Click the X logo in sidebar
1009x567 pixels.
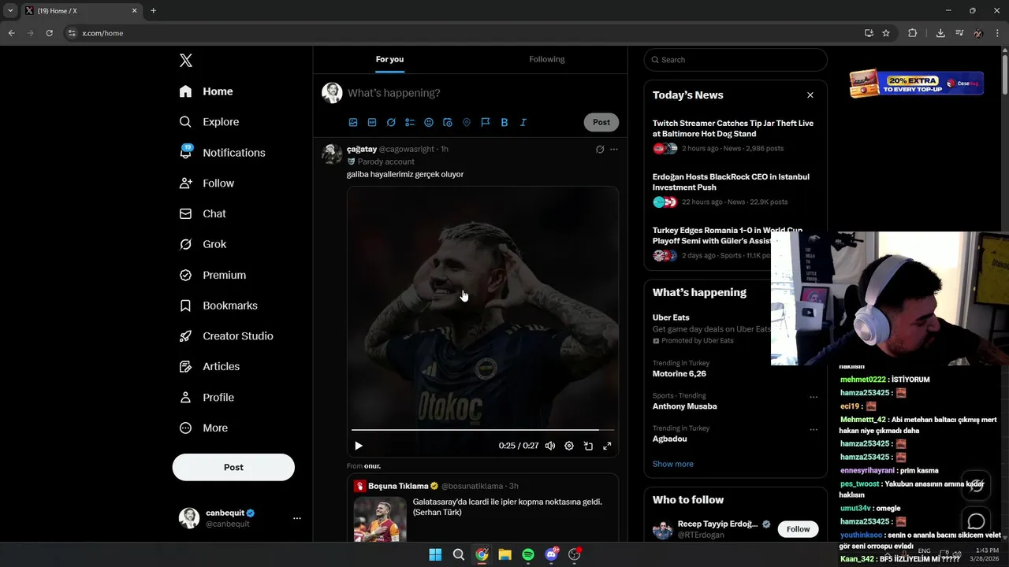point(186,61)
